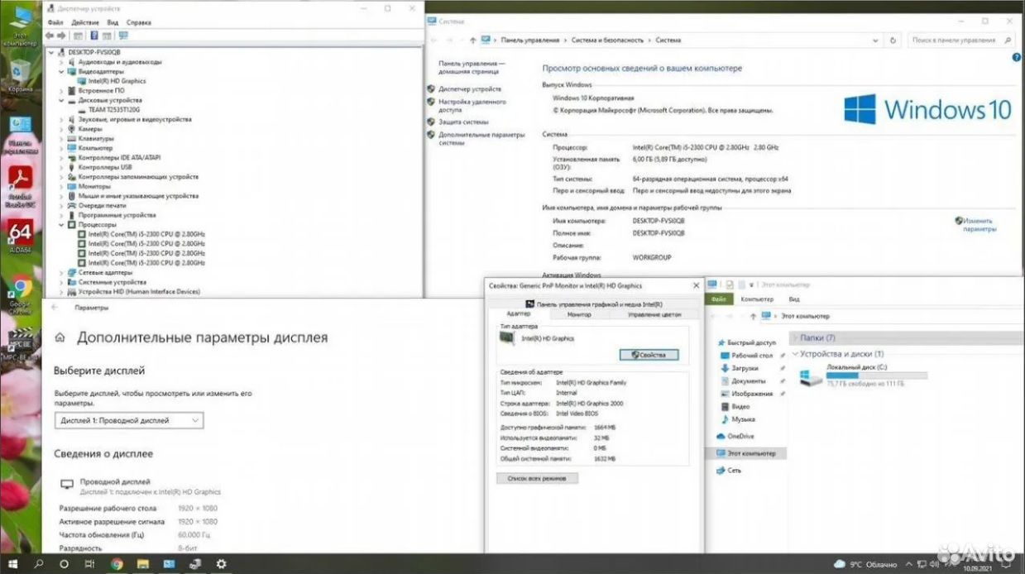Open the Вид ribbon tab in Explorer
The height and width of the screenshot is (574, 1025).
pyautogui.click(x=794, y=299)
